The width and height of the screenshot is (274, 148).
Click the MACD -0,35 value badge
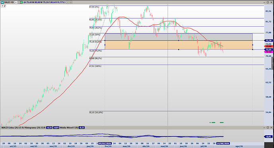click(49, 128)
